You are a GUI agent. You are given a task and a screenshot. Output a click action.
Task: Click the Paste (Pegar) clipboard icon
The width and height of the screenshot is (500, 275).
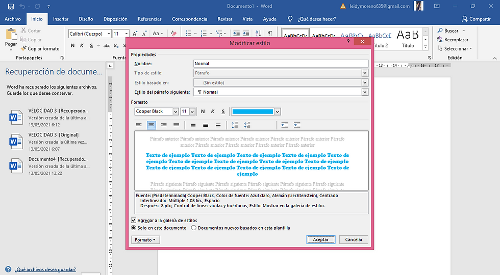pyautogui.click(x=11, y=34)
